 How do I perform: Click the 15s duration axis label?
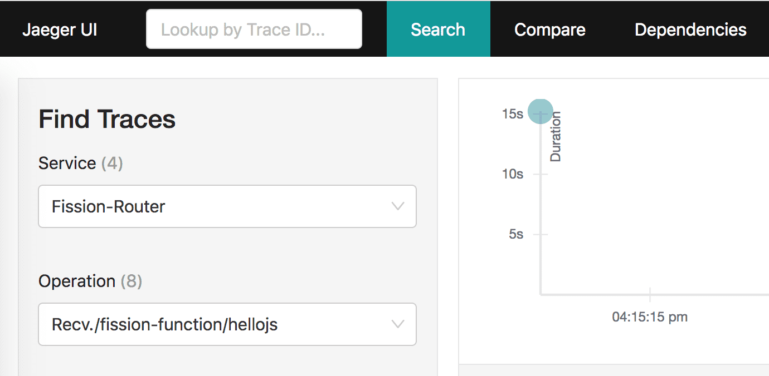[x=512, y=114]
